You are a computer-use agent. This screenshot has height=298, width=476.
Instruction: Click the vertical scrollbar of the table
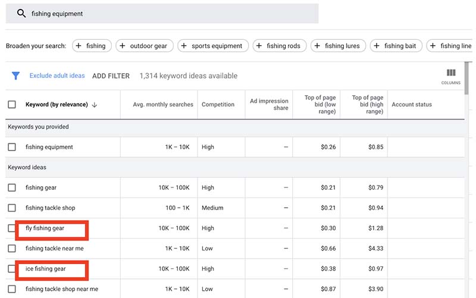(467, 78)
